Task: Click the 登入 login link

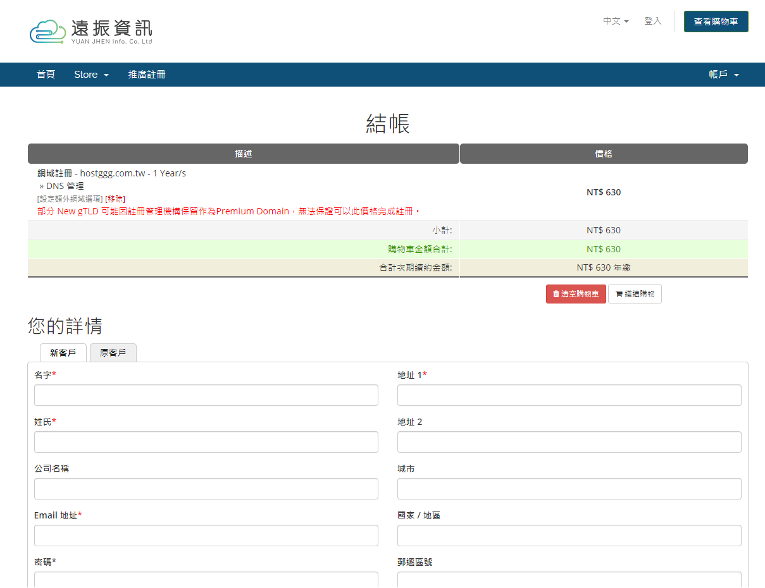Action: (x=653, y=21)
